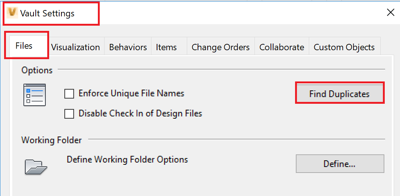
Task: Click the Working Folder section heading
Action: [51, 140]
